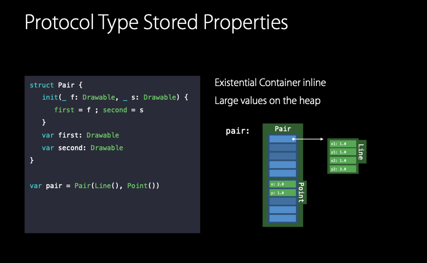Click the code line "first = f ; second = s"
The height and width of the screenshot is (263, 427).
[99, 110]
